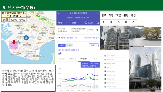Click the 한화리조트 해운대 marker
Viewport: 163px width, 92px height.
[x=27, y=55]
